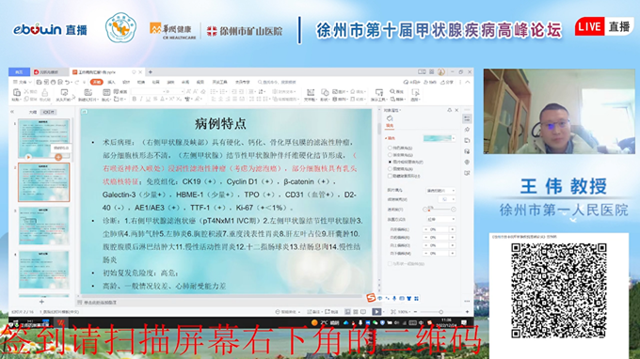
Task: Start slideshow with the play icon in status bar
Action: point(376,312)
